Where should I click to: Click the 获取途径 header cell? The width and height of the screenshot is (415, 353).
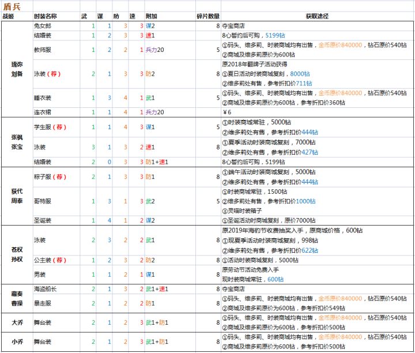click(x=317, y=16)
